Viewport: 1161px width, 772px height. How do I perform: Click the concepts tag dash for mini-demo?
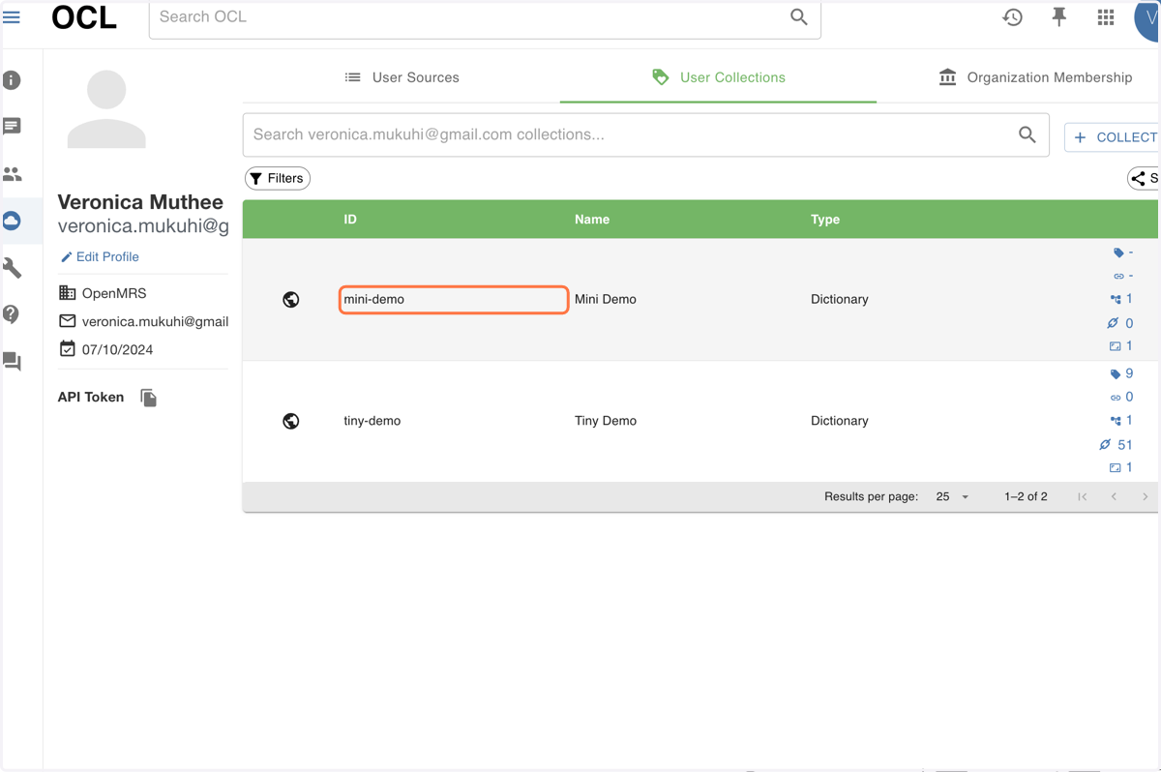click(1123, 252)
